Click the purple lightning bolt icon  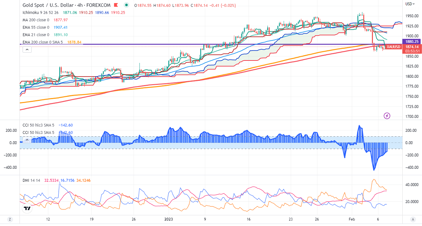[x=387, y=115]
